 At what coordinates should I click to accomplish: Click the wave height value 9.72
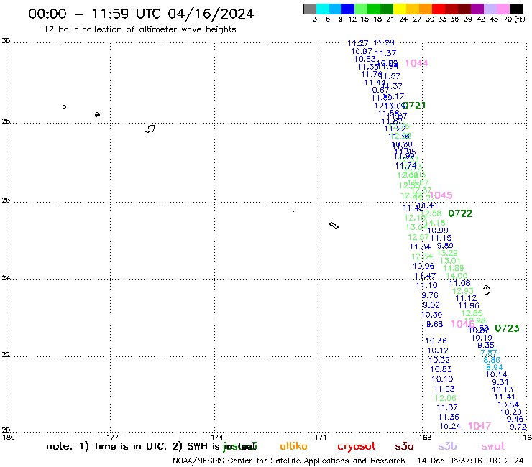[x=518, y=427]
